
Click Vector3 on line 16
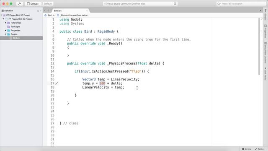click(x=89, y=79)
